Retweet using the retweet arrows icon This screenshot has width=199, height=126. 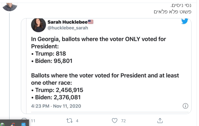tap(69, 121)
